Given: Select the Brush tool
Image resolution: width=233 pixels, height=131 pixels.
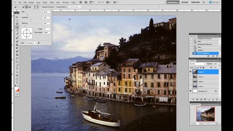Looking at the screenshot, I should tap(17, 41).
